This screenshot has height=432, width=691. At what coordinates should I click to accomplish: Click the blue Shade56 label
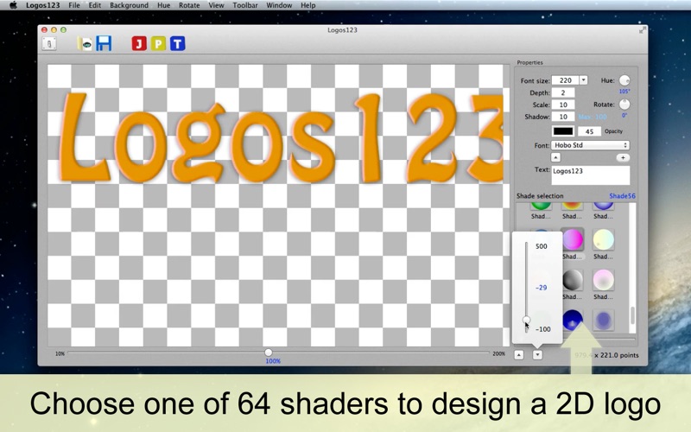[622, 196]
